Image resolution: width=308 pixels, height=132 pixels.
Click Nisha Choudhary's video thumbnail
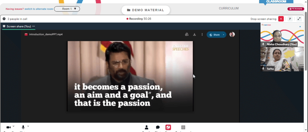point(282,35)
